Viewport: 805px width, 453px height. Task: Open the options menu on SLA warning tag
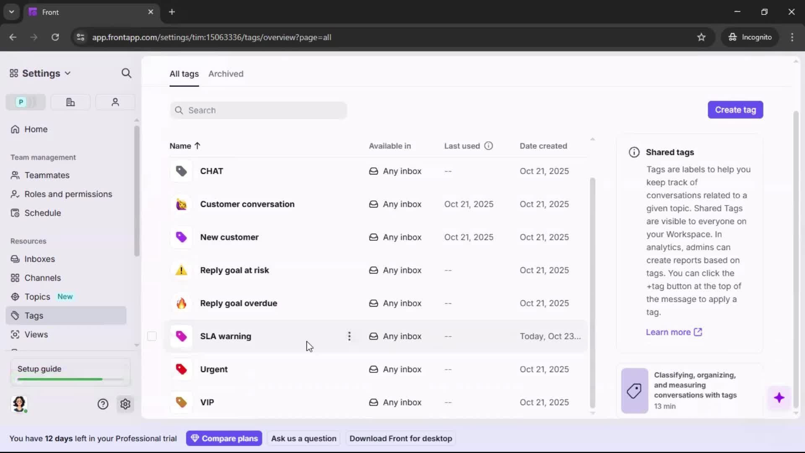point(349,336)
